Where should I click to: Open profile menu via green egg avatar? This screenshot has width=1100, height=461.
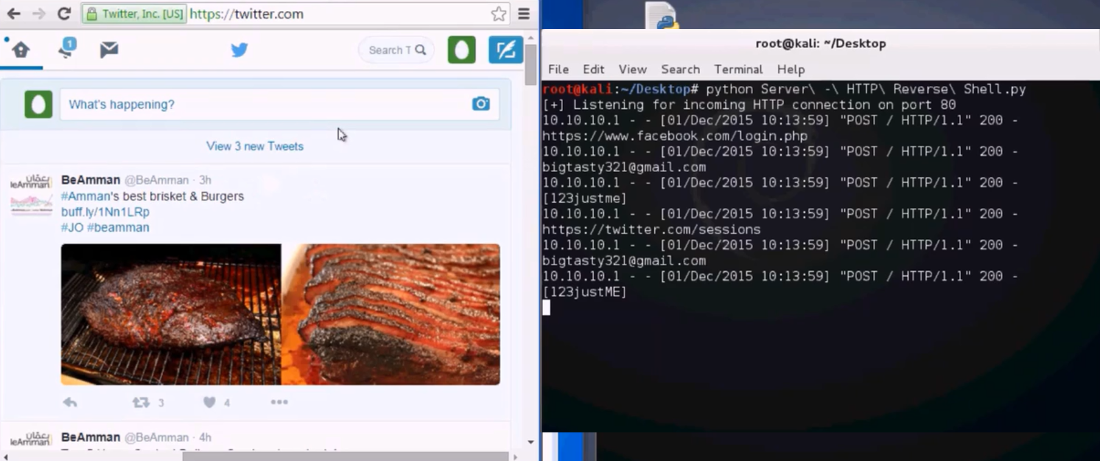coord(461,50)
